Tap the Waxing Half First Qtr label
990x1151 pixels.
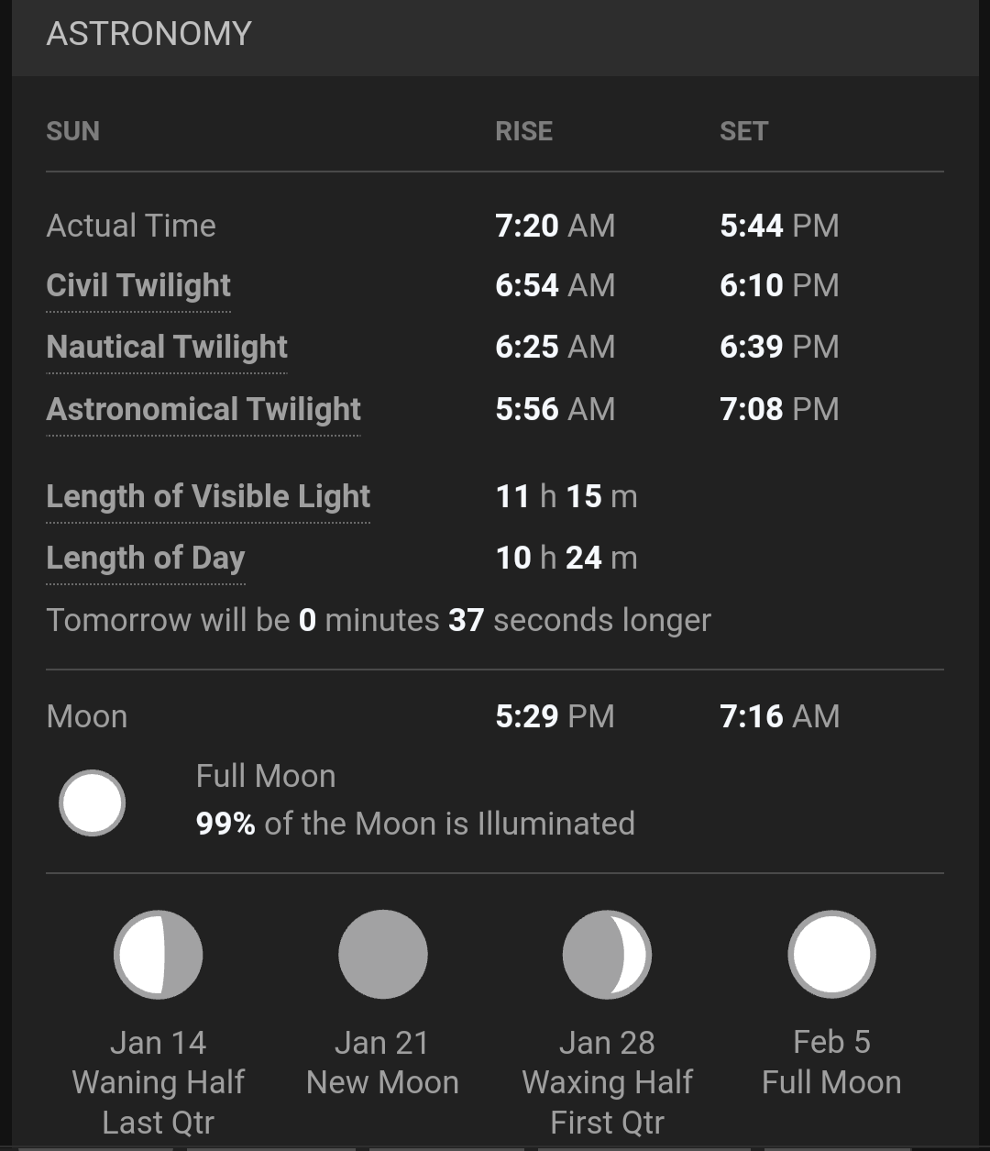click(x=607, y=1101)
